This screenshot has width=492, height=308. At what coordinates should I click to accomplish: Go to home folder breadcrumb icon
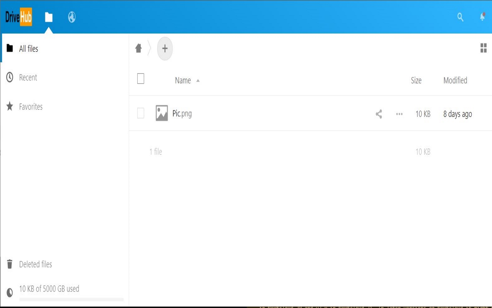139,48
